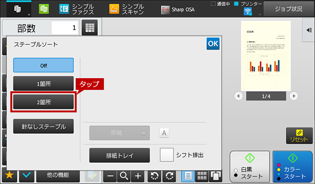The height and width of the screenshot is (184, 315).
Task: Open the printer status dropdown arrow
Action: 260,15
